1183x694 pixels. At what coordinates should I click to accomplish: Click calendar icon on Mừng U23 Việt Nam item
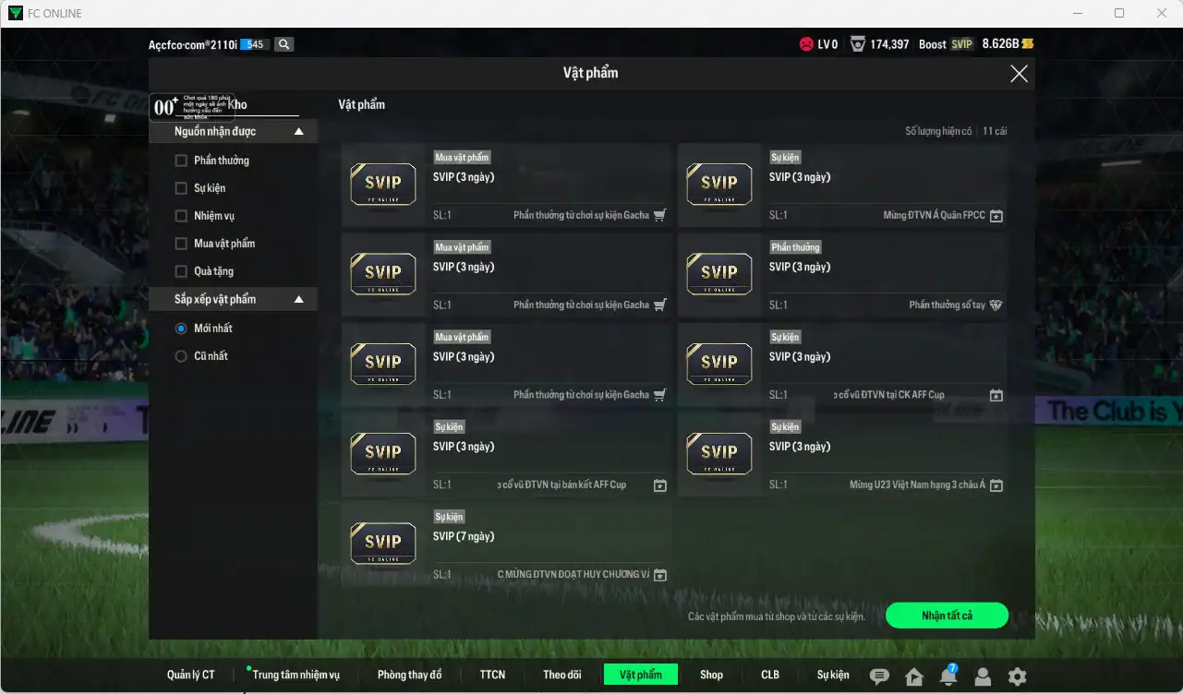(x=996, y=485)
